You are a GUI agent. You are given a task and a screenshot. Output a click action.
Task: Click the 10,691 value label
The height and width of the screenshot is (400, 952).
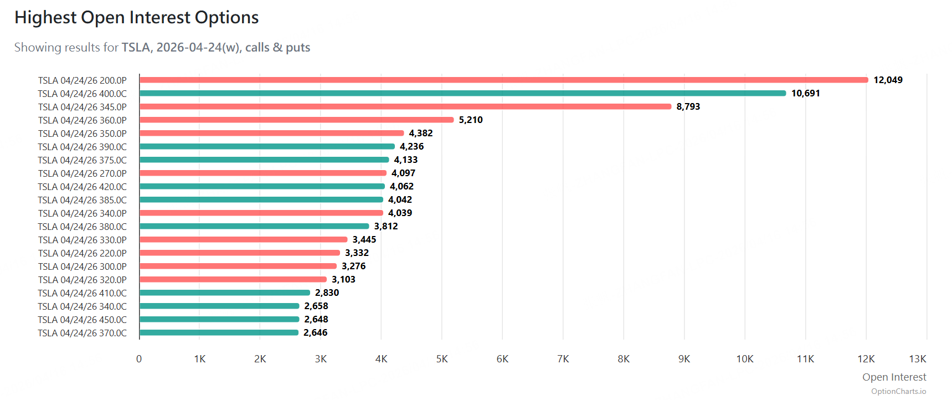click(805, 93)
